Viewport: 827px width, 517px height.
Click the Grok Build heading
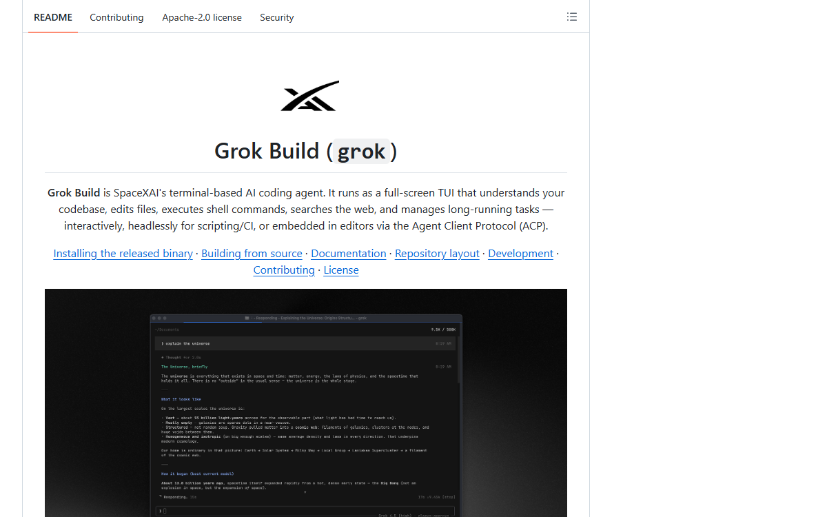click(306, 151)
